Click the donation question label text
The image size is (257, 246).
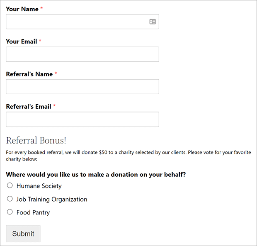click(x=96, y=175)
